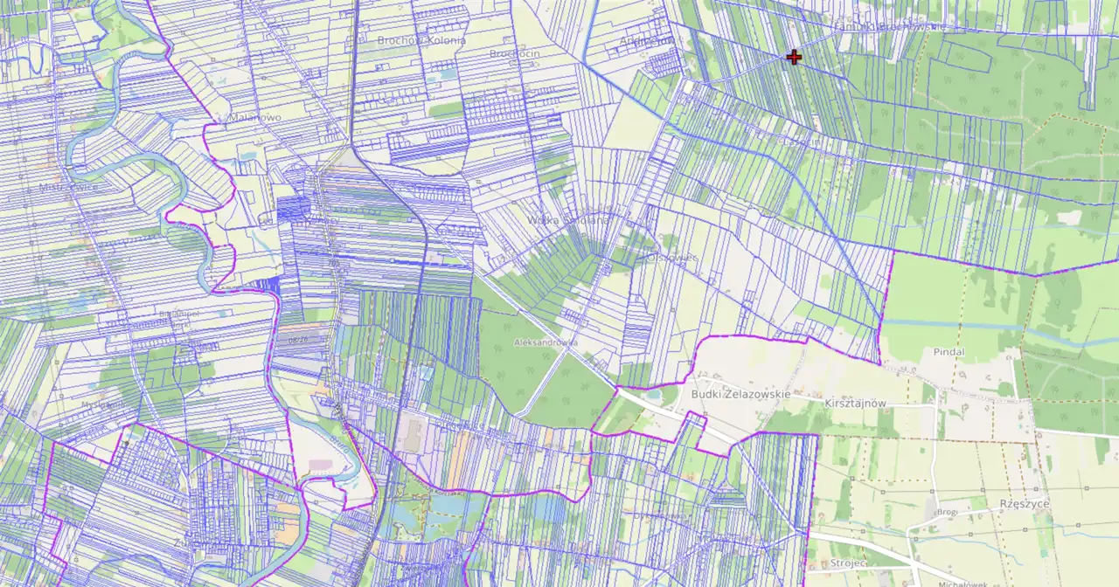The height and width of the screenshot is (587, 1119).
Task: Select the Aleksandrówka label on the map
Action: click(x=546, y=342)
